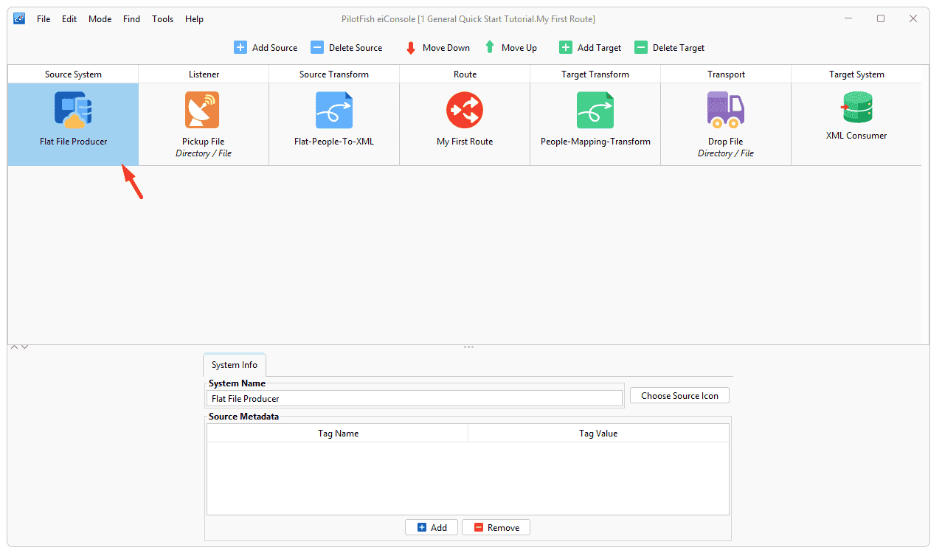Switch to the System Info tab

click(x=235, y=365)
